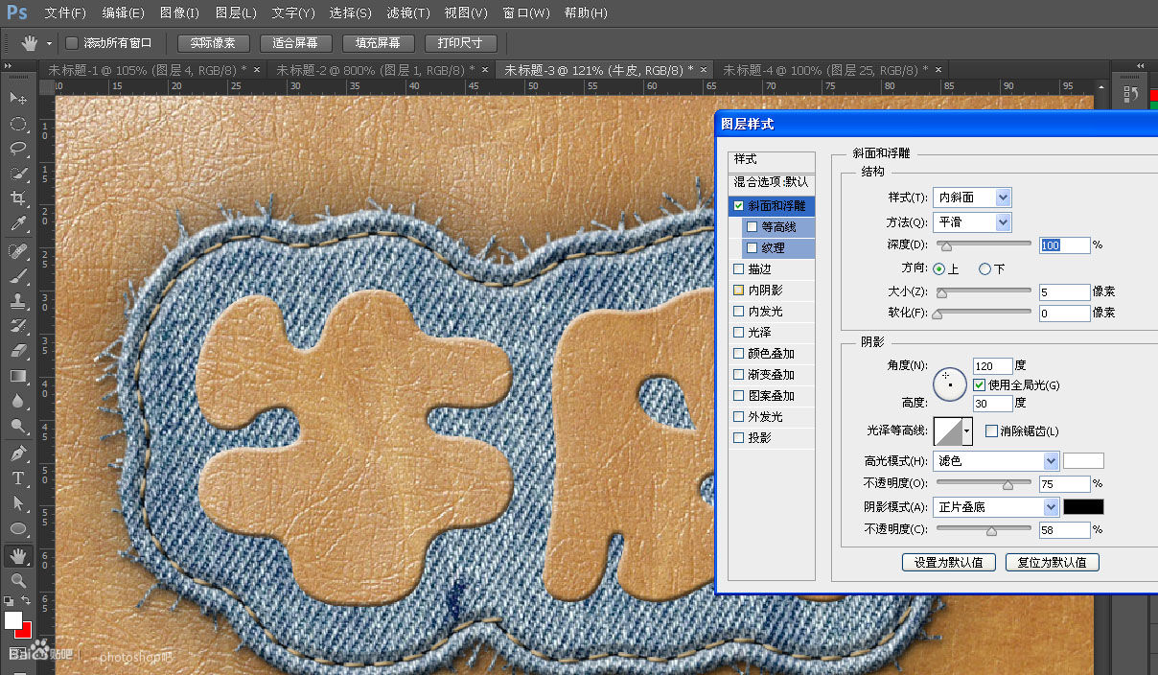The image size is (1158, 675).
Task: Open 高光模式 dropdown showing 滤色
Action: pyautogui.click(x=997, y=461)
